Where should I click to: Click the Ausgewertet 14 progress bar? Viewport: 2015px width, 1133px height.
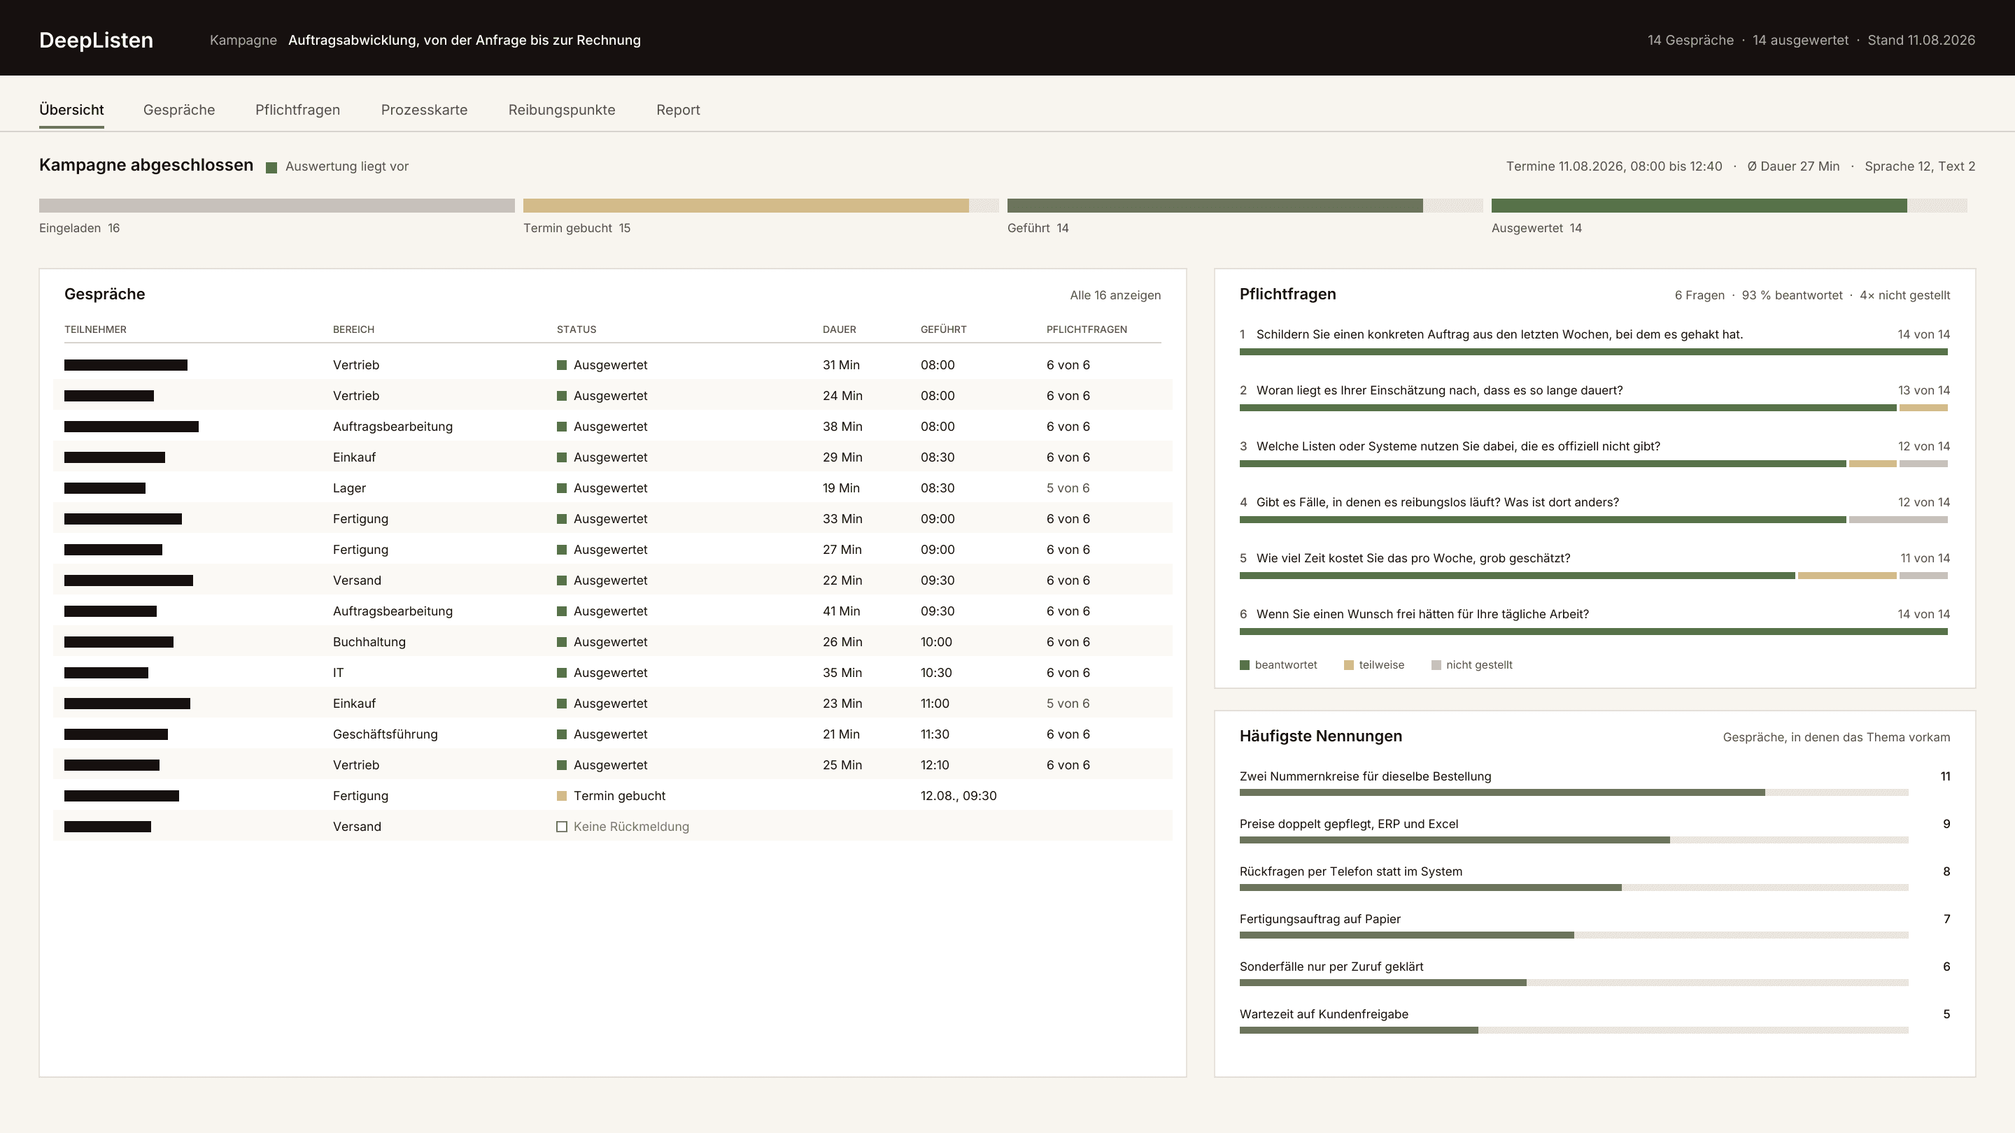[1730, 206]
